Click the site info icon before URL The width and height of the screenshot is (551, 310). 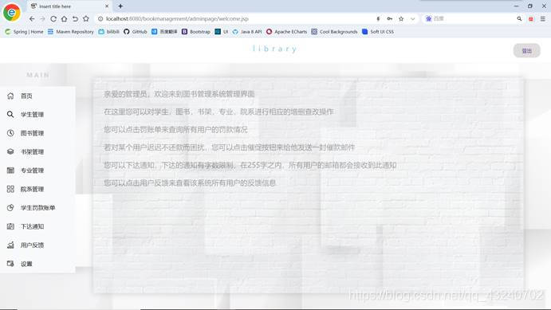click(x=100, y=18)
